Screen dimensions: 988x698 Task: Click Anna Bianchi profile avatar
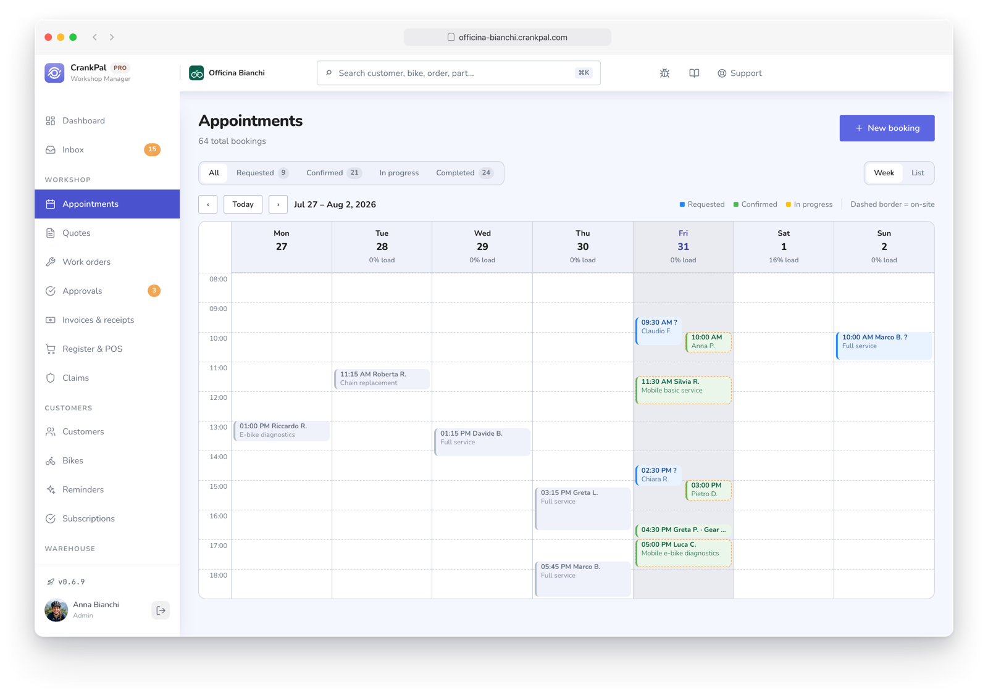pos(56,610)
